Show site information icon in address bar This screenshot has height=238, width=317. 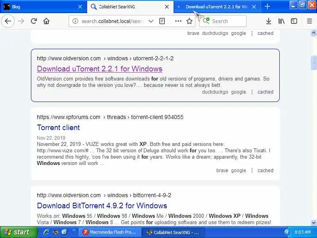coord(75,21)
